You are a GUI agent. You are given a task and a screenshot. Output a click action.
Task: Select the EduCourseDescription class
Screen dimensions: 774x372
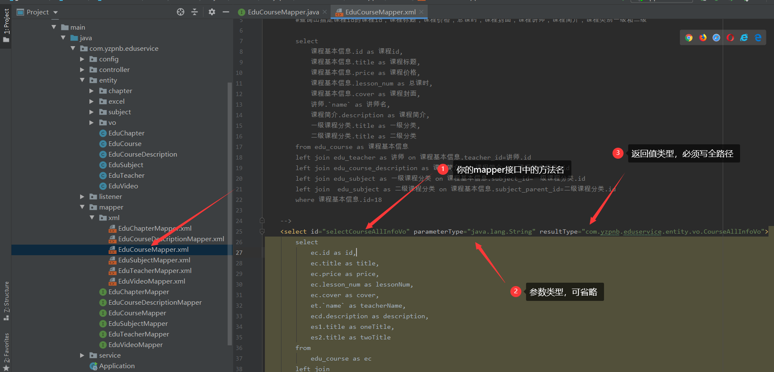(x=143, y=154)
